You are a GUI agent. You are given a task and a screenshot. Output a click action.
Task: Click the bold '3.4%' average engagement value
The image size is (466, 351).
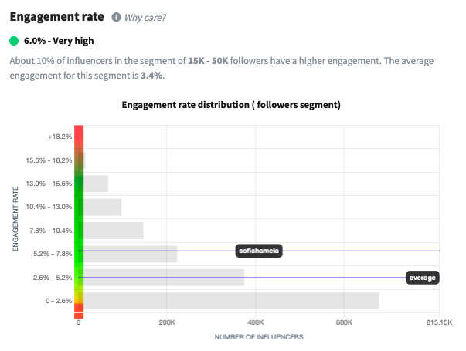point(151,76)
